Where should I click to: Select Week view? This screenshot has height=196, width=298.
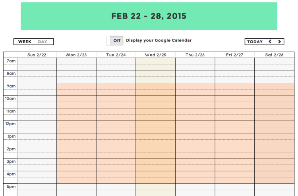[25, 42]
